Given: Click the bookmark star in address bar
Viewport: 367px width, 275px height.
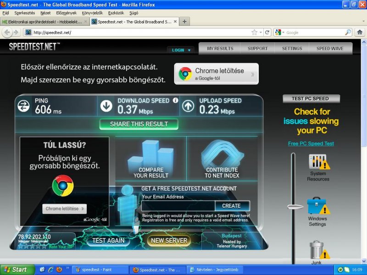Looking at the screenshot, I should pyautogui.click(x=255, y=33).
